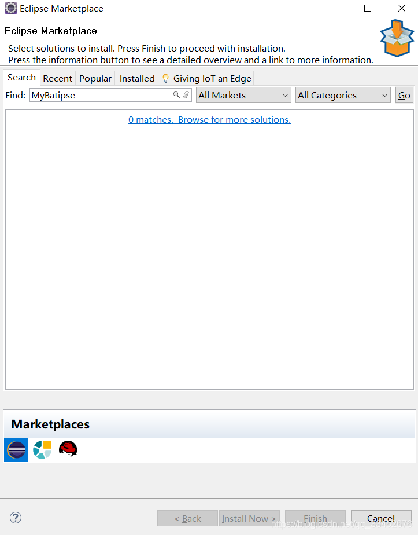Click the Cancel button
This screenshot has width=418, height=535.
coord(381,518)
